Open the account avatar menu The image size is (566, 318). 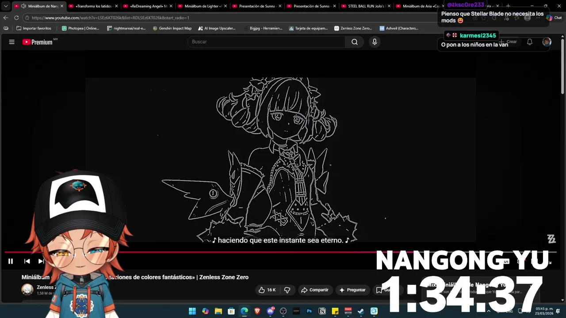(547, 42)
